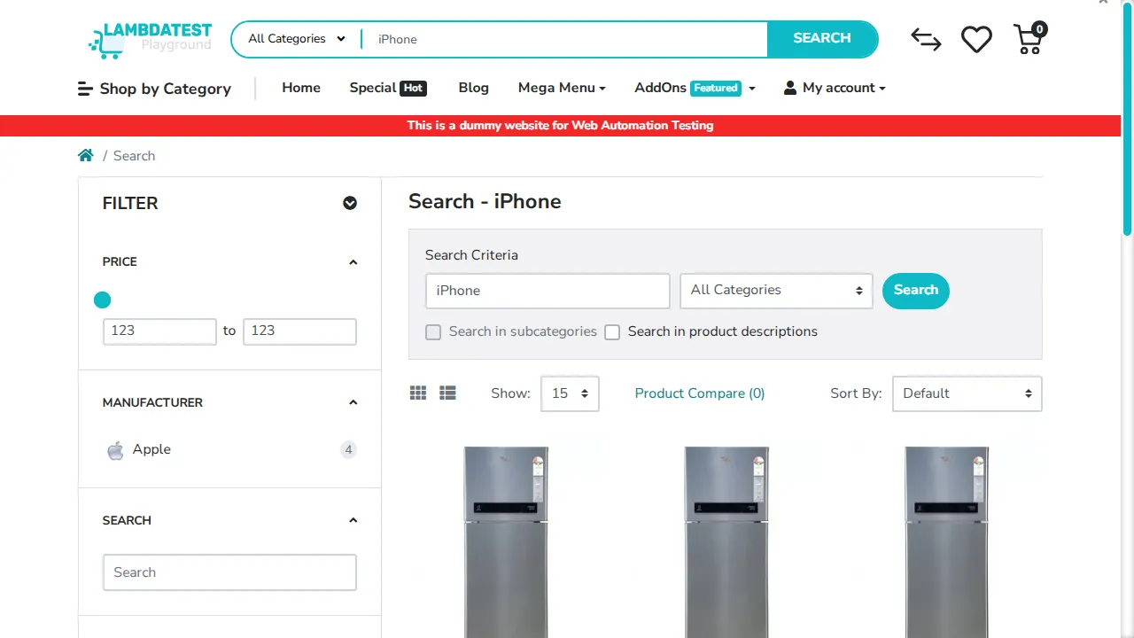Open the shopping cart icon
Viewport: 1134px width, 638px height.
coord(1029,39)
